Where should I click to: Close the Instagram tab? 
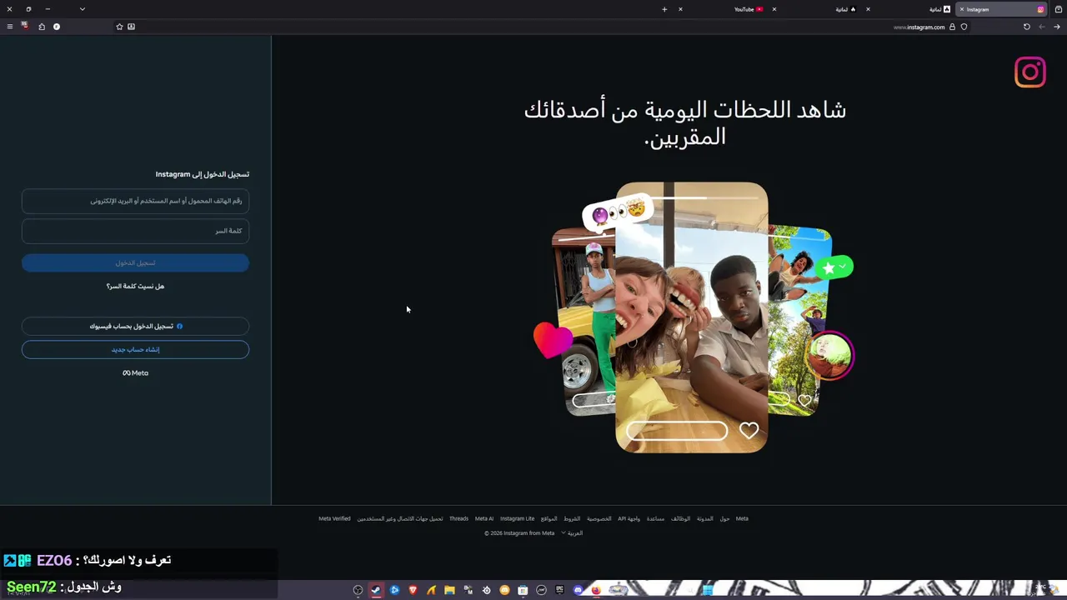point(961,9)
